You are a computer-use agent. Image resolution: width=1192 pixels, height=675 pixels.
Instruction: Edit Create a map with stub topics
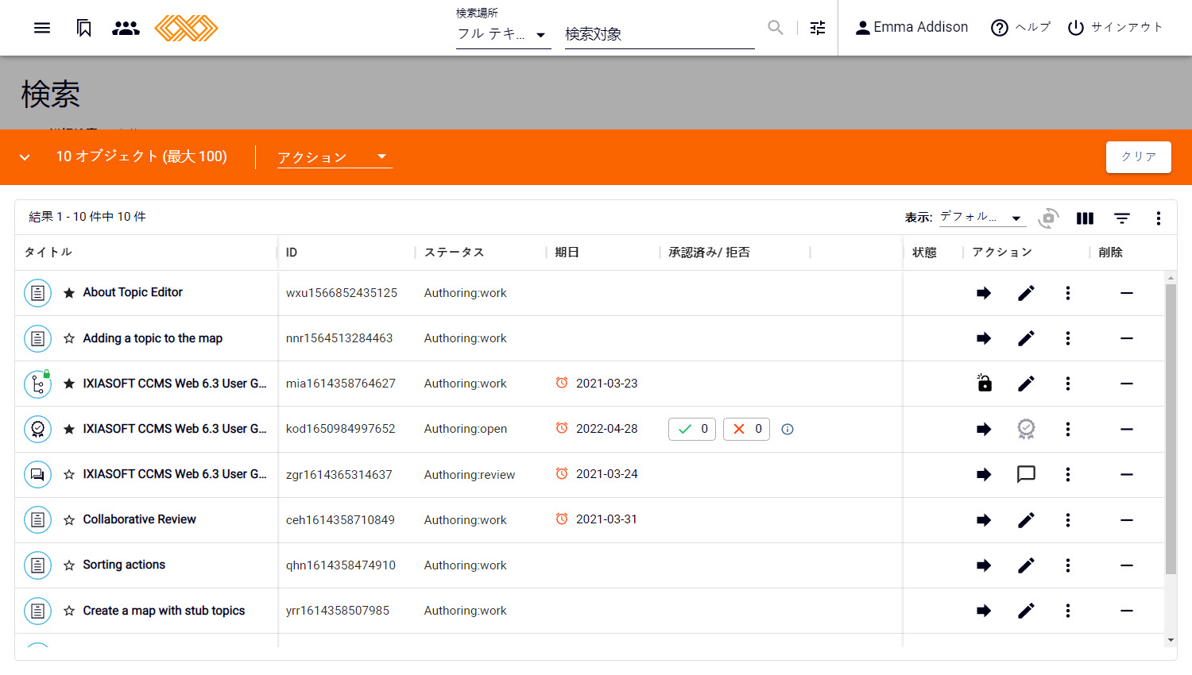1026,611
